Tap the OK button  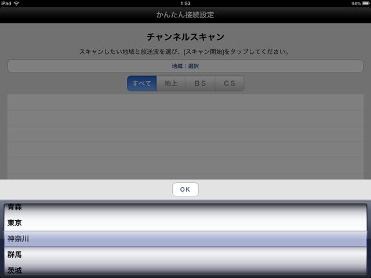click(185, 189)
